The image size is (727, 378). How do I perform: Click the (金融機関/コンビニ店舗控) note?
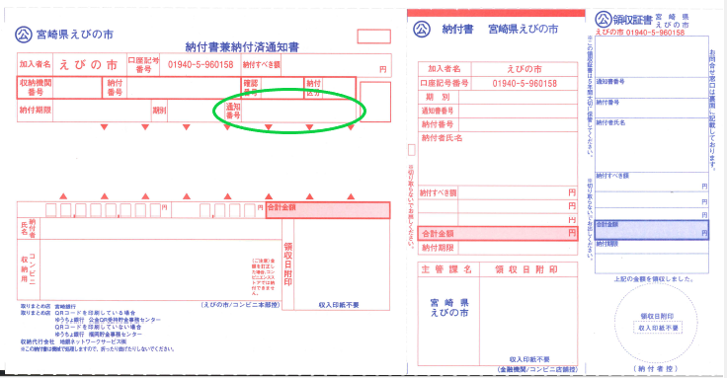point(537,369)
